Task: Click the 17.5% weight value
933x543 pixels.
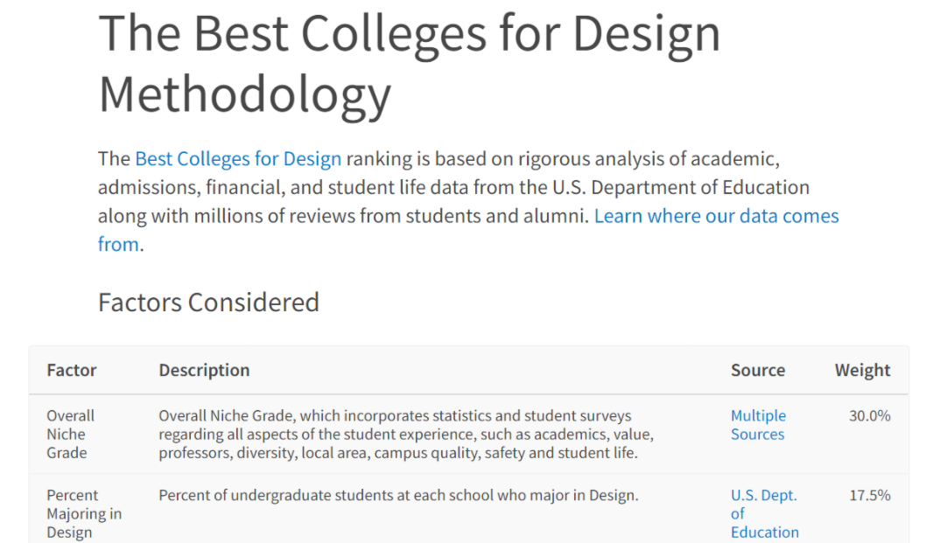Action: pyautogui.click(x=869, y=496)
